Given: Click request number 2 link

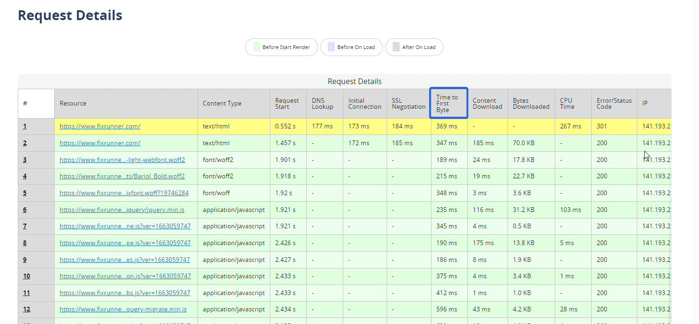Looking at the screenshot, I should 25,143.
